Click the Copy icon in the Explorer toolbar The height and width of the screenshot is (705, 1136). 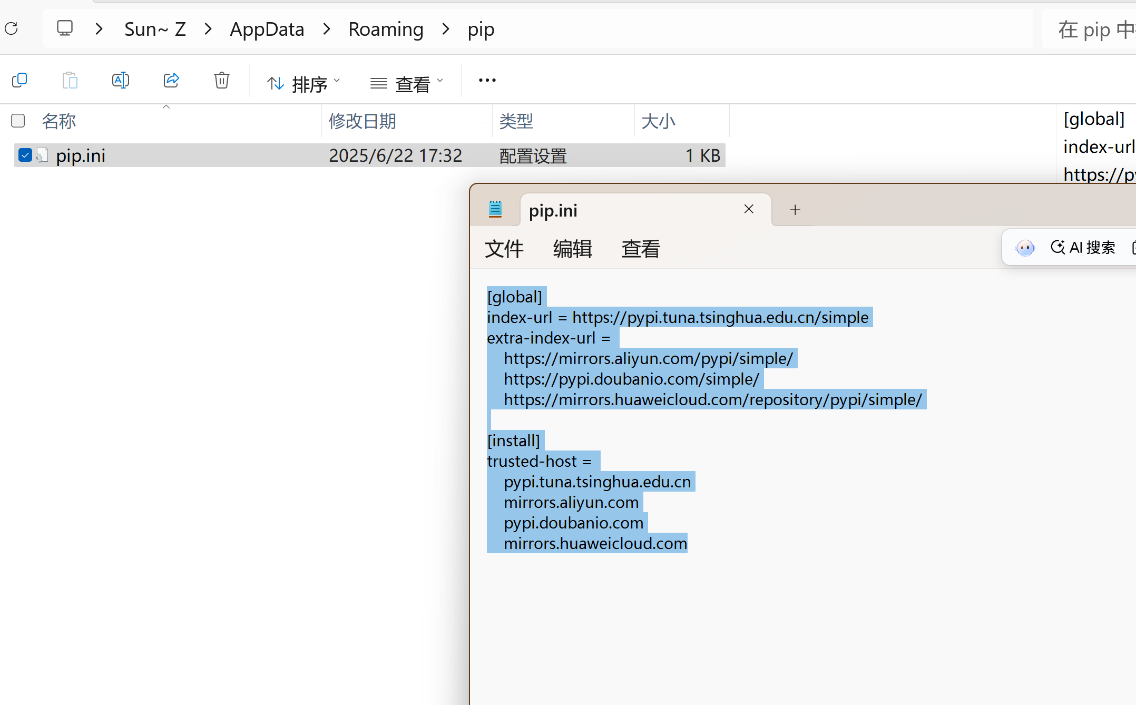click(x=19, y=80)
